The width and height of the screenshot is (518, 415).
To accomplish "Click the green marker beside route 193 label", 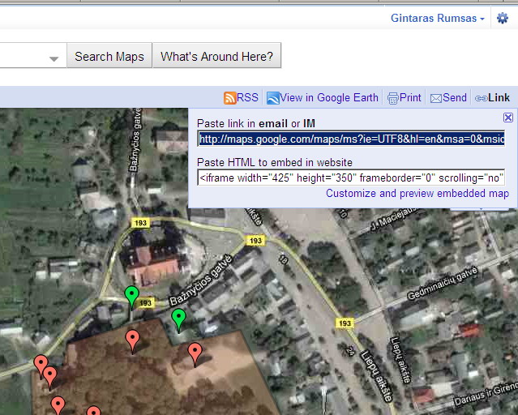I will [x=131, y=296].
